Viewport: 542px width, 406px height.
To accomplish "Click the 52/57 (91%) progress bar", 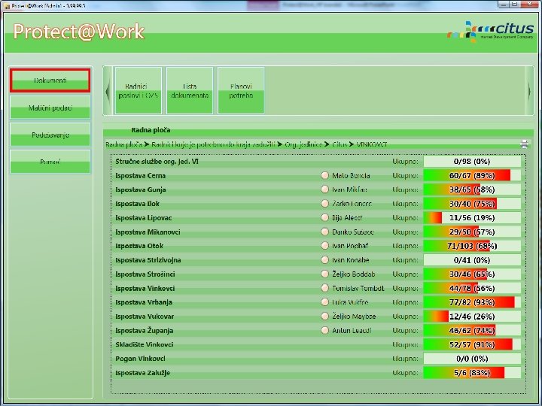I will 472,344.
